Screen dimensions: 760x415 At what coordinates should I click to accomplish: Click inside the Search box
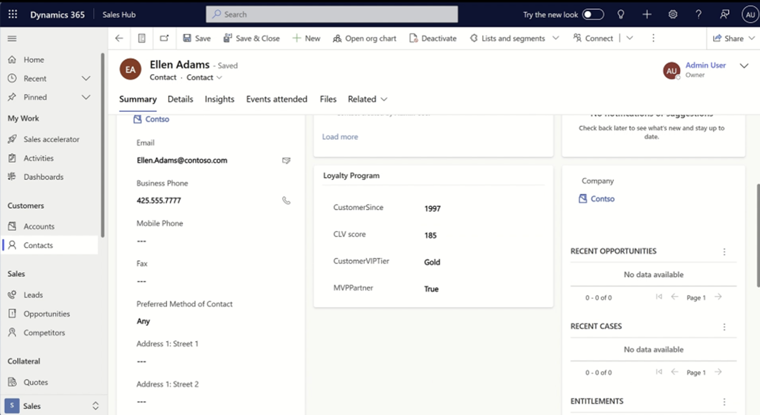(331, 14)
